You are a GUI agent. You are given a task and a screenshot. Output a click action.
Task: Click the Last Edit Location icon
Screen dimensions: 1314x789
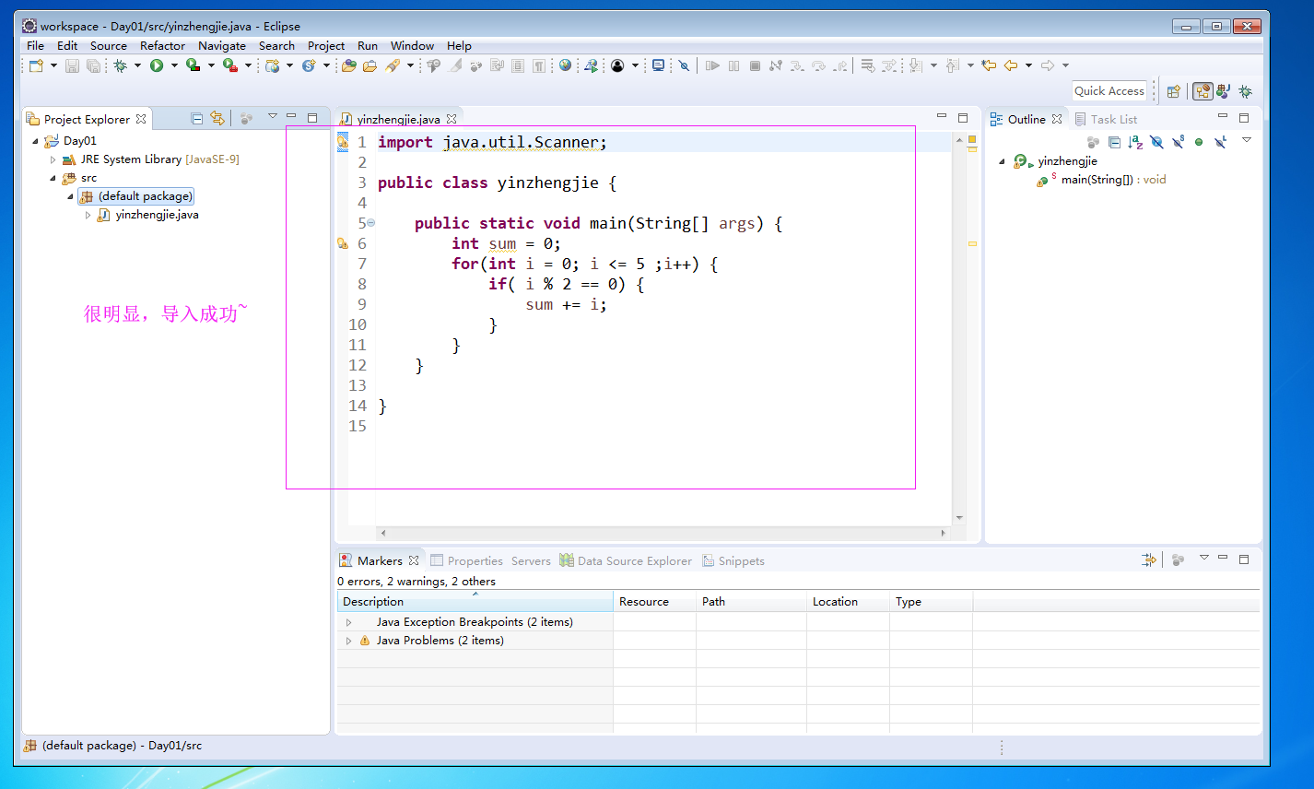[x=989, y=65]
